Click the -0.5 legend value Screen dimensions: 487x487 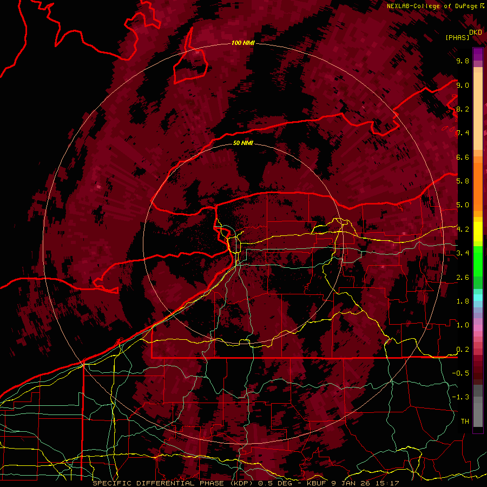[x=460, y=373]
